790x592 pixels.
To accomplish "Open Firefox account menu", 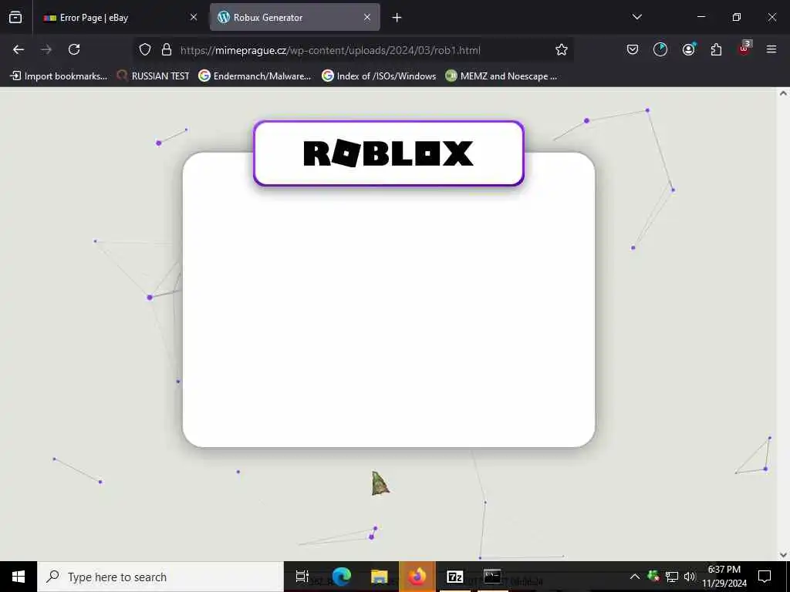I will coord(688,49).
